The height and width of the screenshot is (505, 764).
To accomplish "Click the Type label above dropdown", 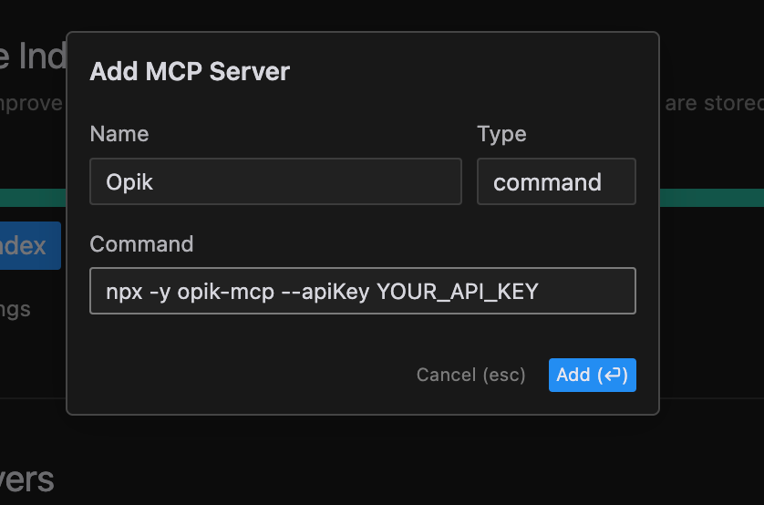I will tap(501, 134).
